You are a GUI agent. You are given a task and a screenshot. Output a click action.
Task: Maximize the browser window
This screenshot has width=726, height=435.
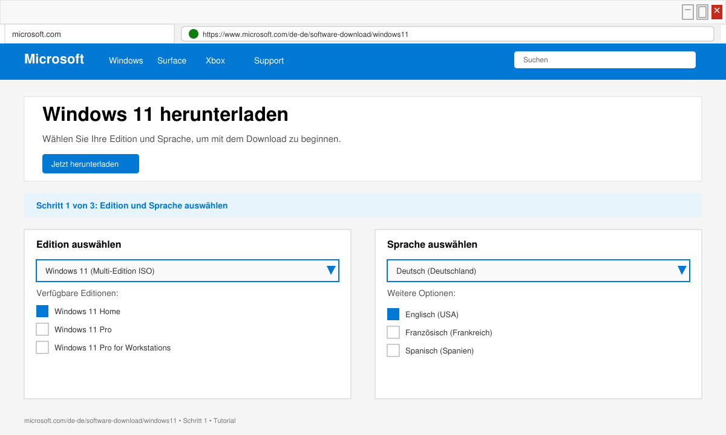click(x=702, y=12)
